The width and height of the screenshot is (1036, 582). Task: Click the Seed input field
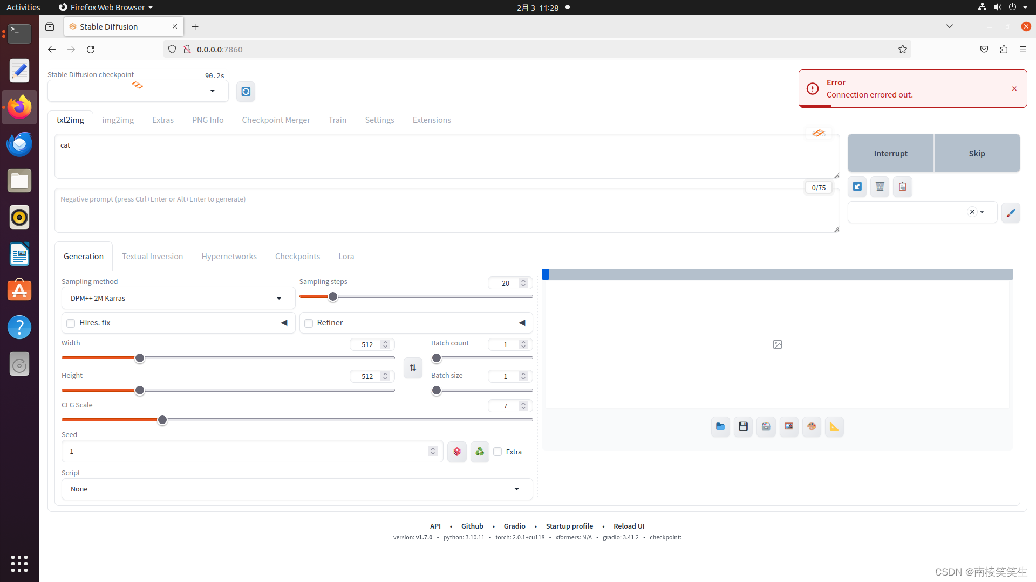click(252, 451)
